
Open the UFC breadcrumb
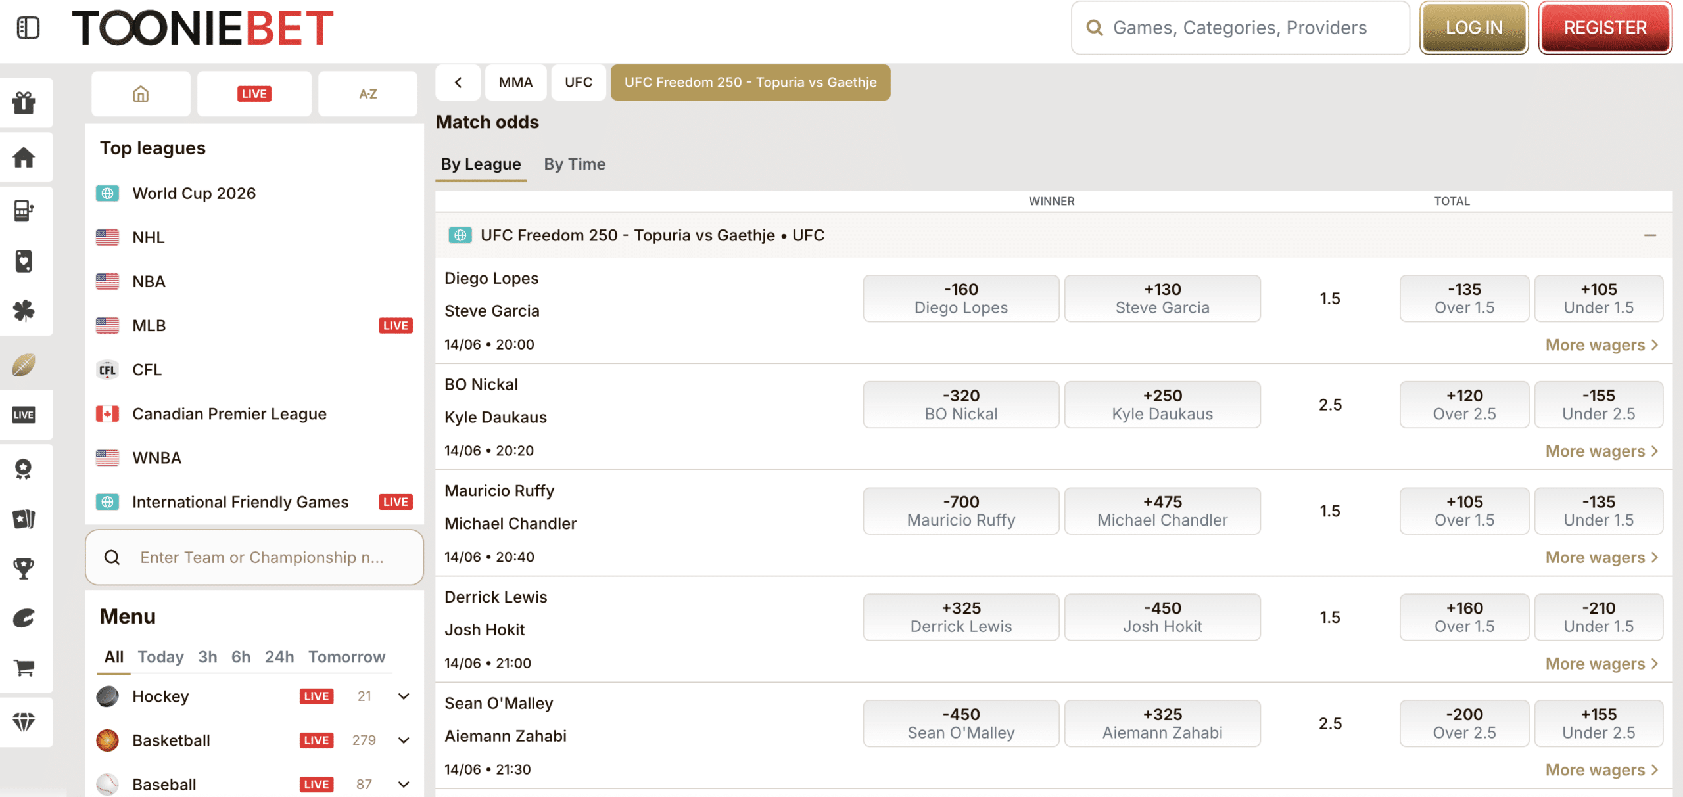tap(579, 82)
